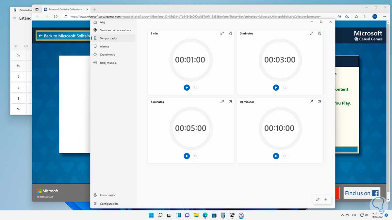Switch to Cronómetro section

tap(113, 54)
